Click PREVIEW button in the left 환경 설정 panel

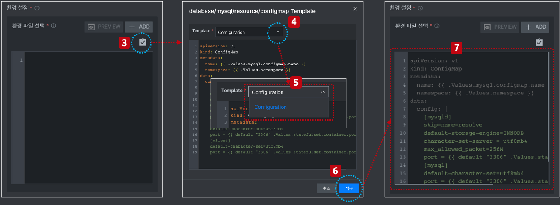[x=104, y=27]
